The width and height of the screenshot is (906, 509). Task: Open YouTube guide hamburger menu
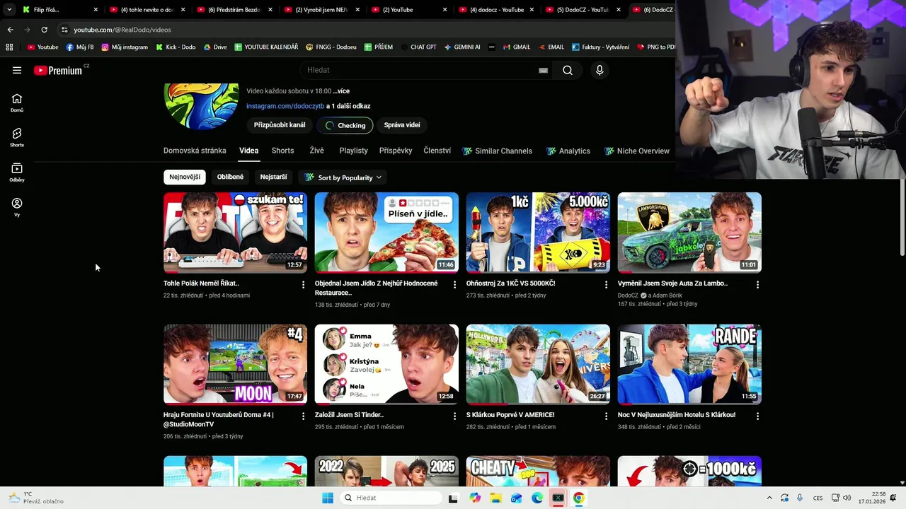pyautogui.click(x=17, y=70)
